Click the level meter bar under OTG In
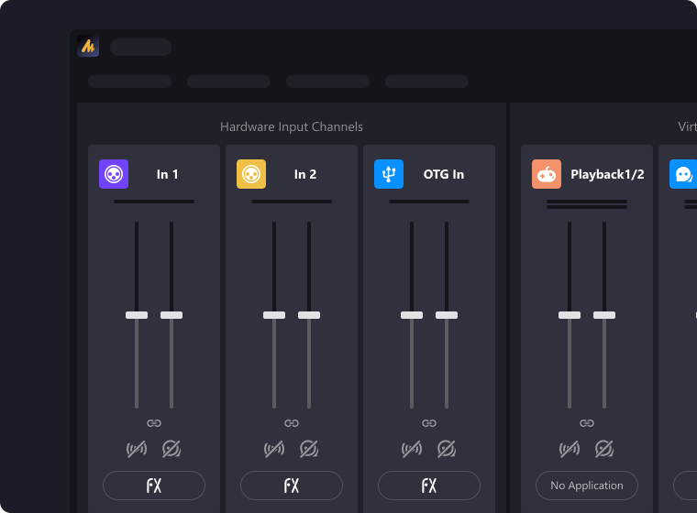Image resolution: width=697 pixels, height=513 pixels. 429,202
